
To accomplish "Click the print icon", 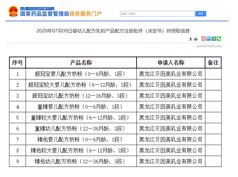I will 196,39.
